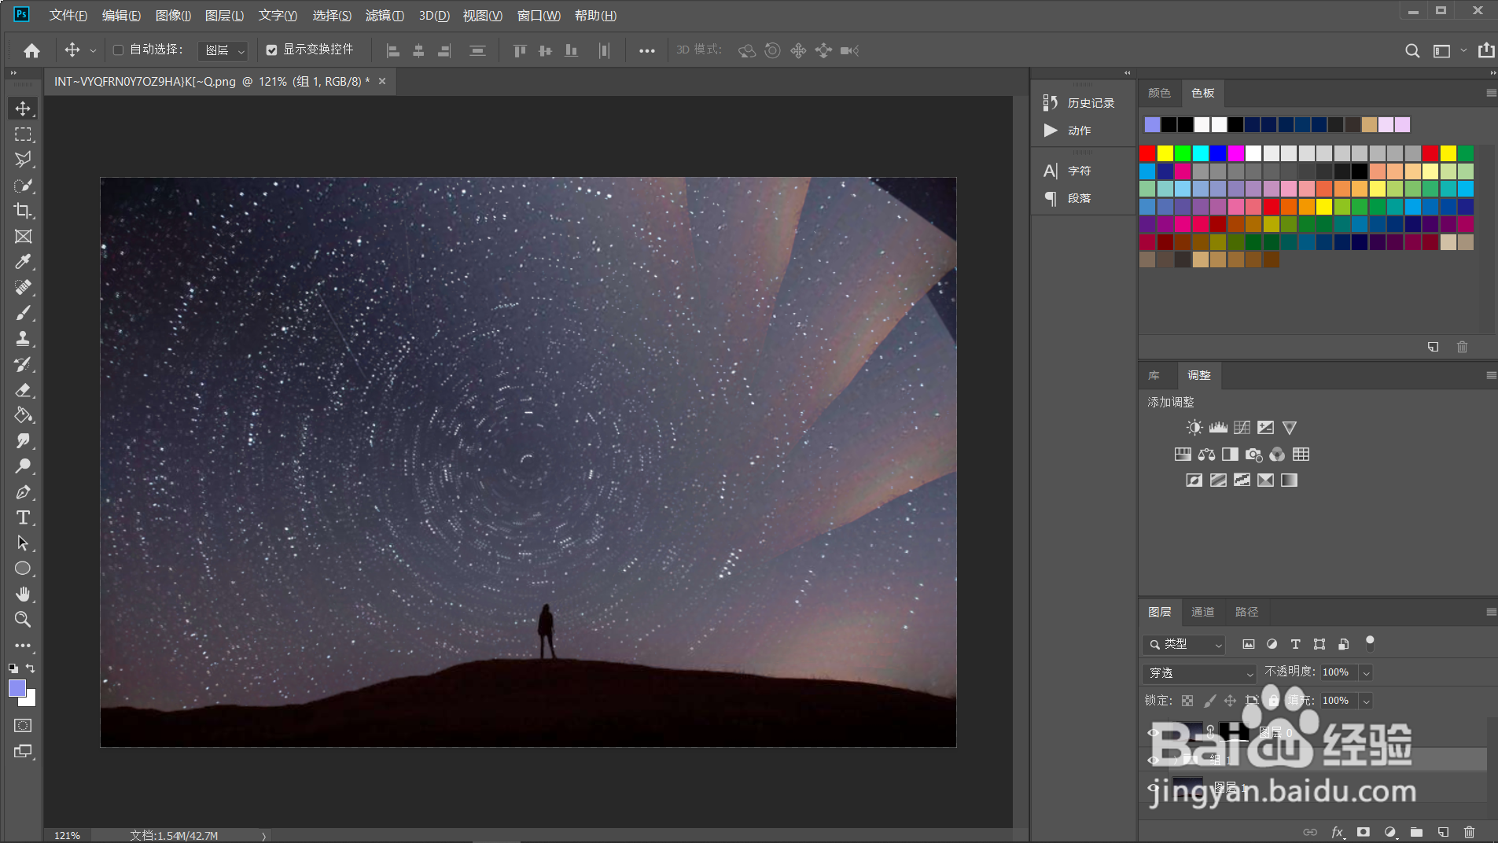The width and height of the screenshot is (1498, 843).
Task: Filter layers by type layer icon
Action: pyautogui.click(x=1295, y=645)
